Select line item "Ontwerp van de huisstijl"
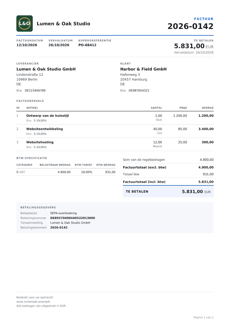Image resolution: width=230 pixels, height=326 pixels. tap(48, 116)
